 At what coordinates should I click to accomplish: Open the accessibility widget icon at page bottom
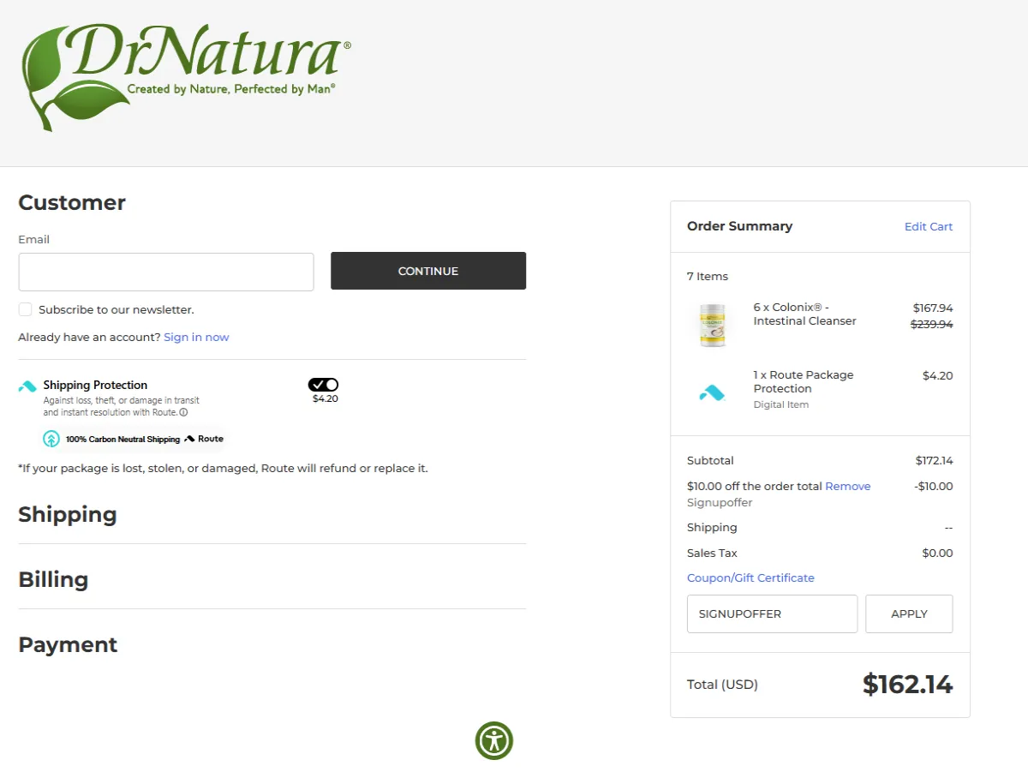point(493,740)
